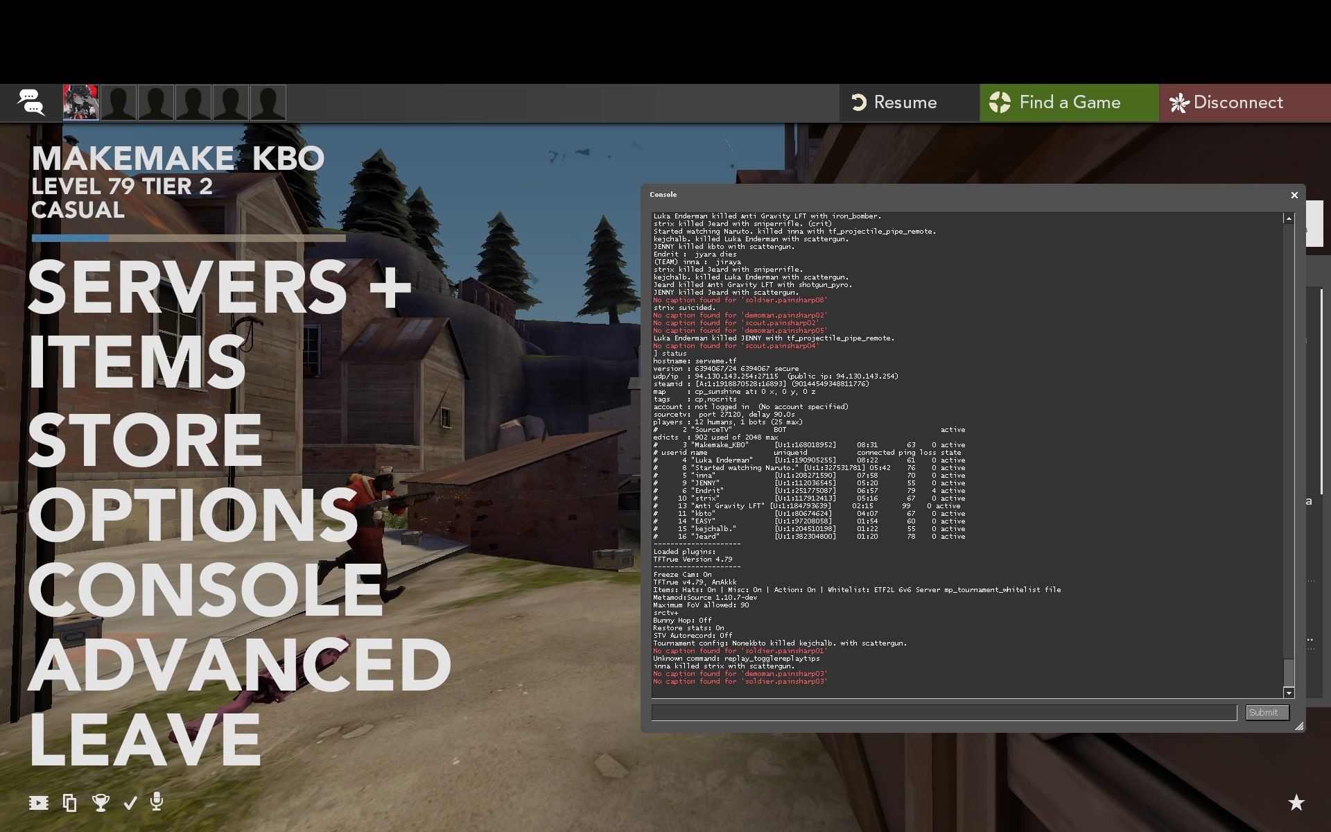This screenshot has height=832, width=1331.
Task: Click the 'kejchalb.' player row in status
Action: 809,529
